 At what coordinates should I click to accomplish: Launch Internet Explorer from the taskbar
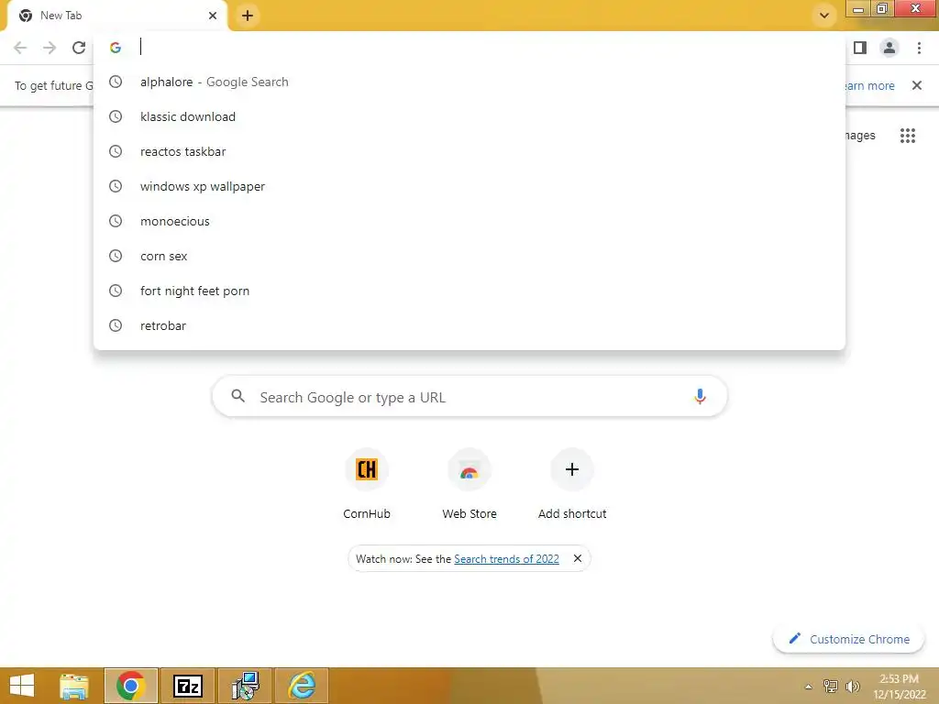[x=302, y=686]
